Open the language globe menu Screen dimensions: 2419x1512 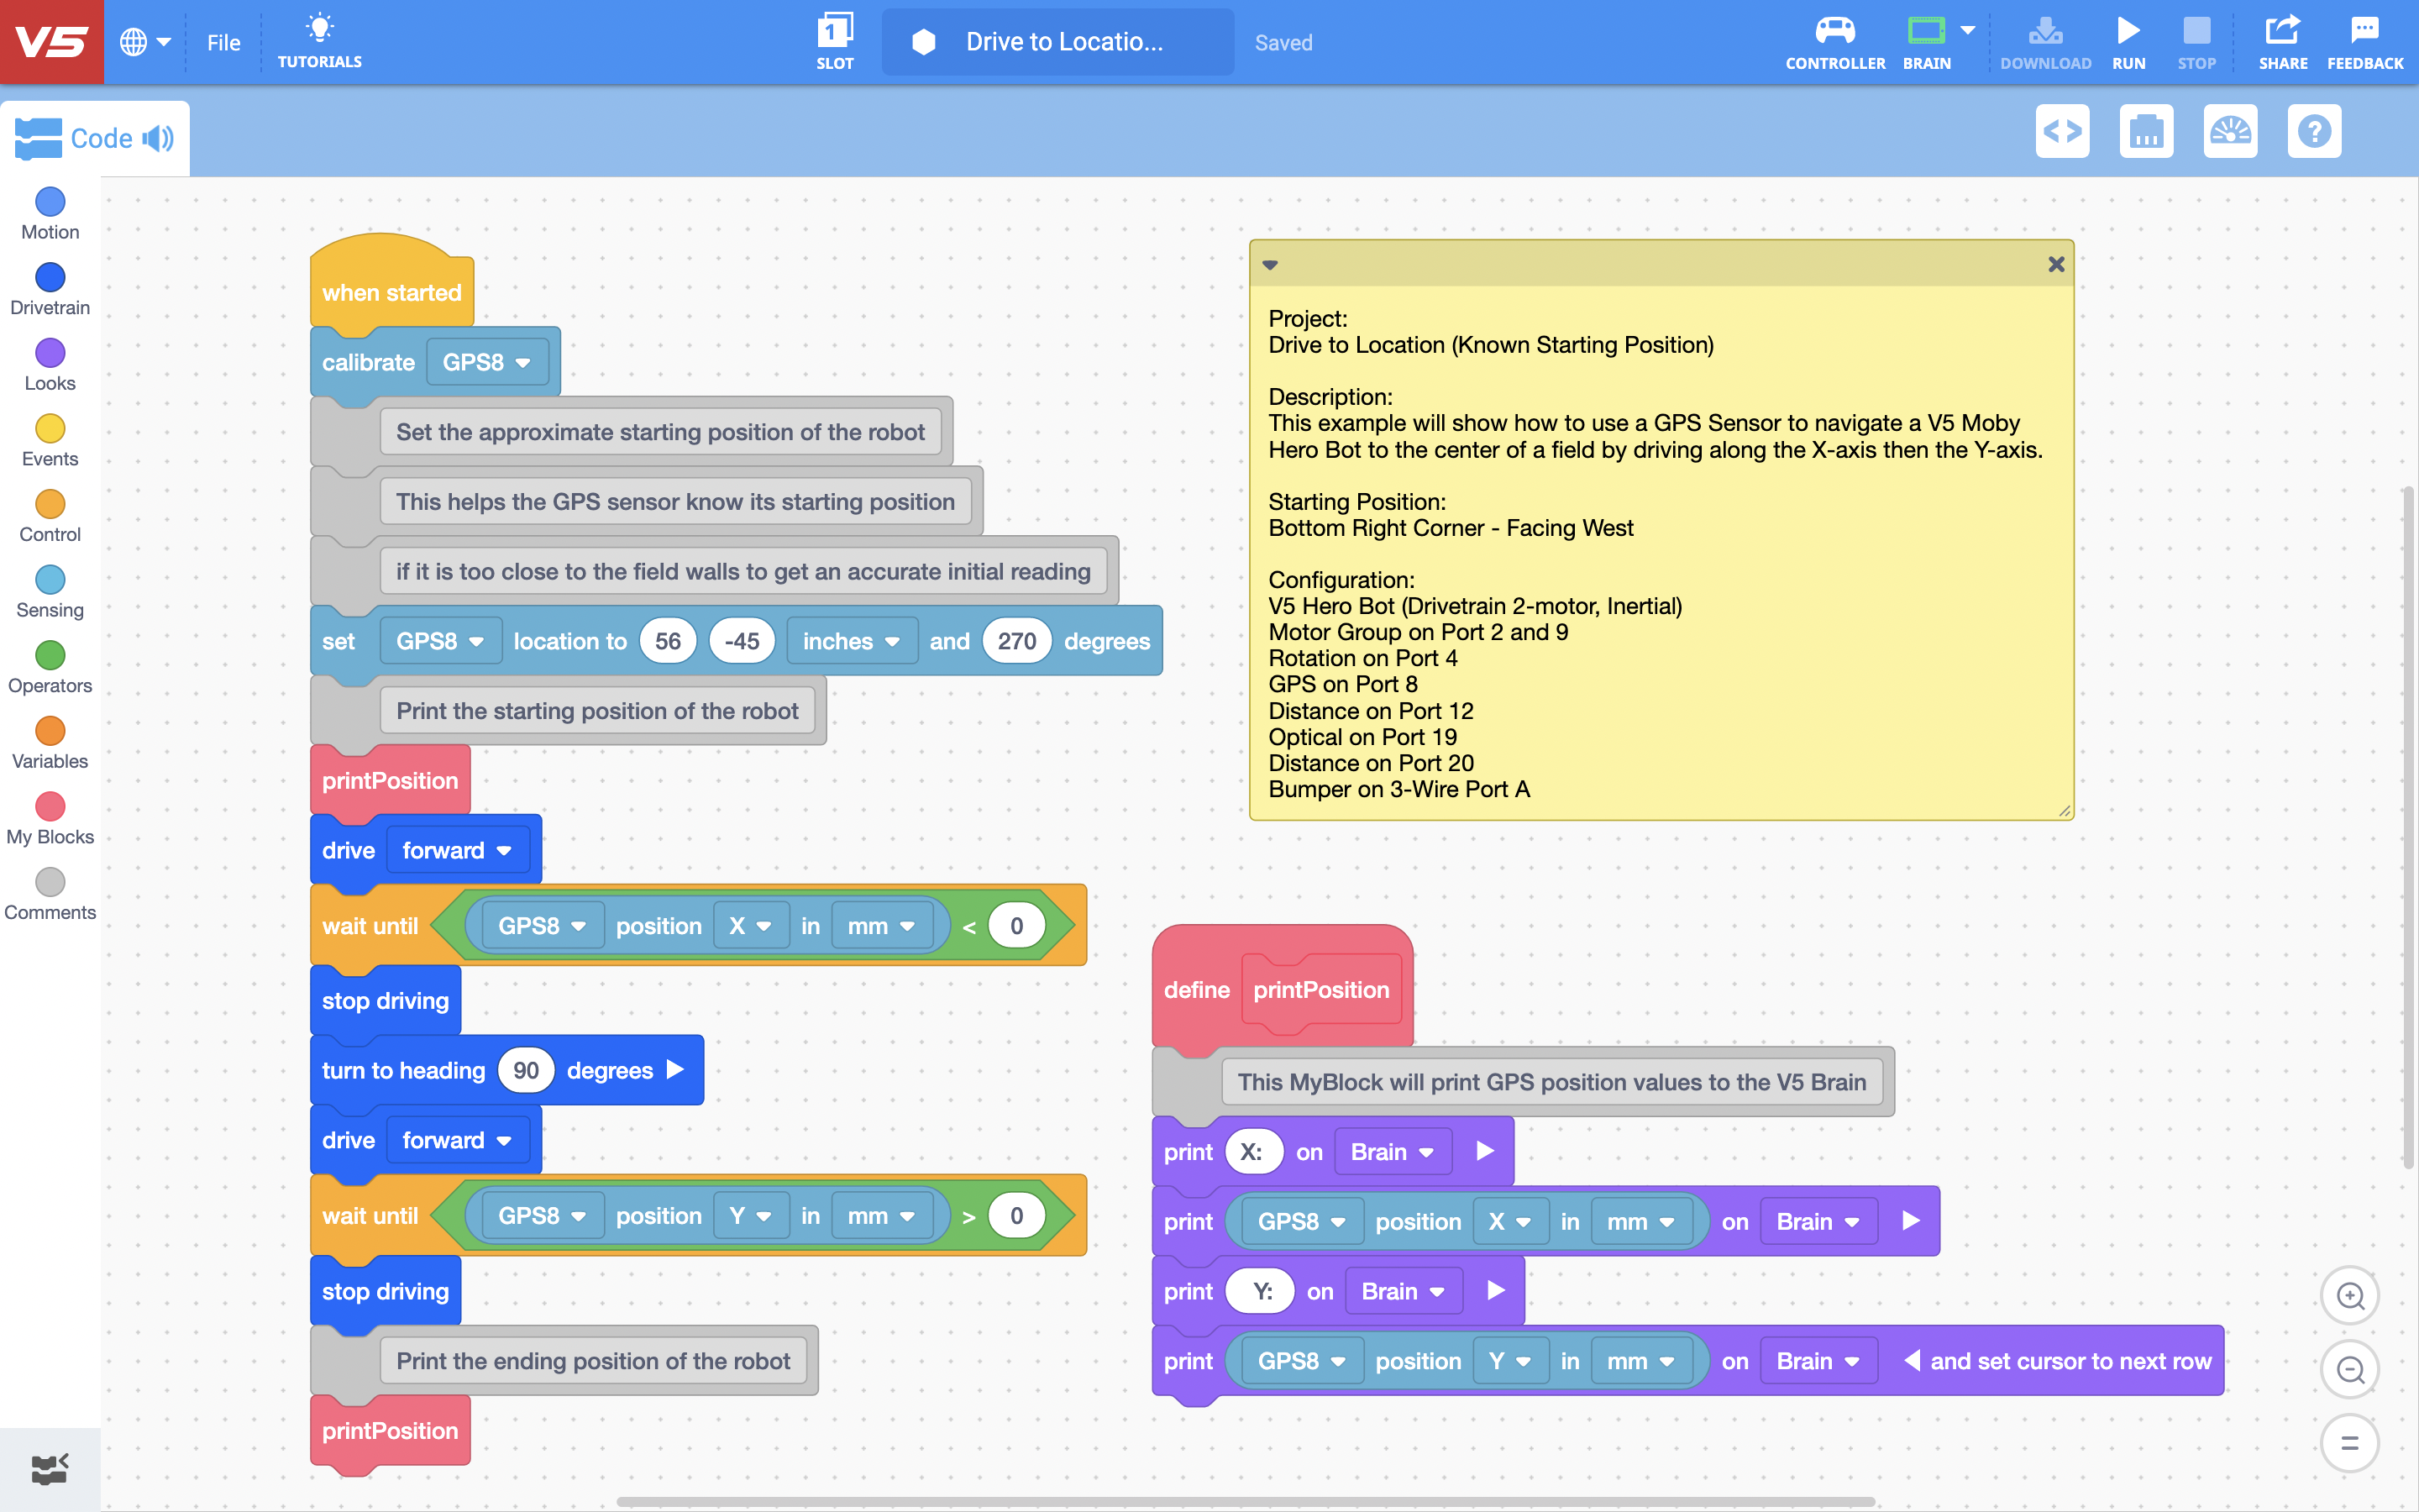coord(145,42)
